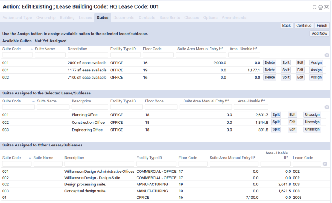Assign the 2000 sf lease available suite

pos(316,63)
